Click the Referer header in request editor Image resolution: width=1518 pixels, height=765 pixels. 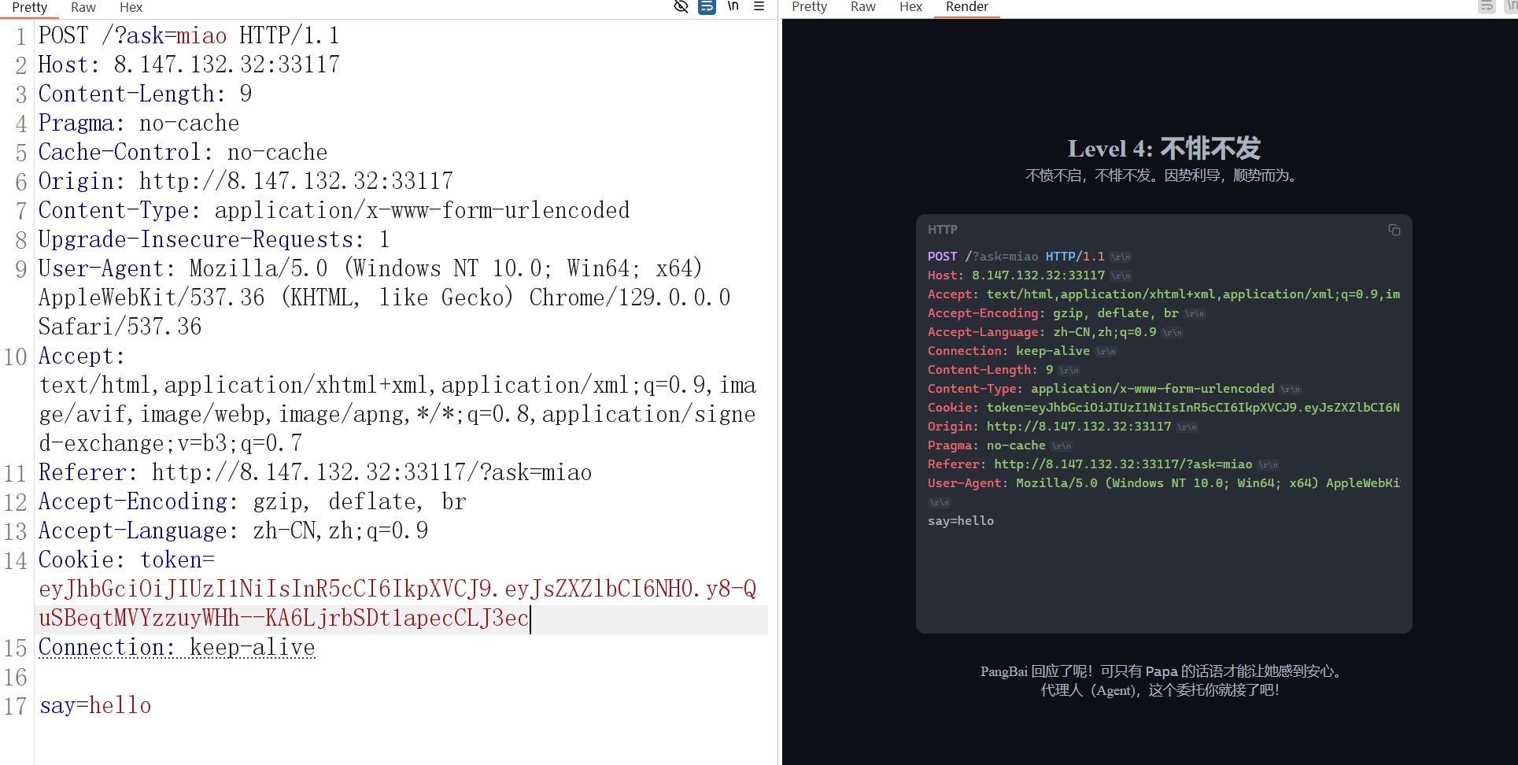click(x=315, y=473)
